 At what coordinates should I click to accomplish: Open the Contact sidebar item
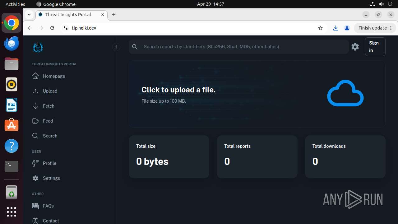point(70,221)
